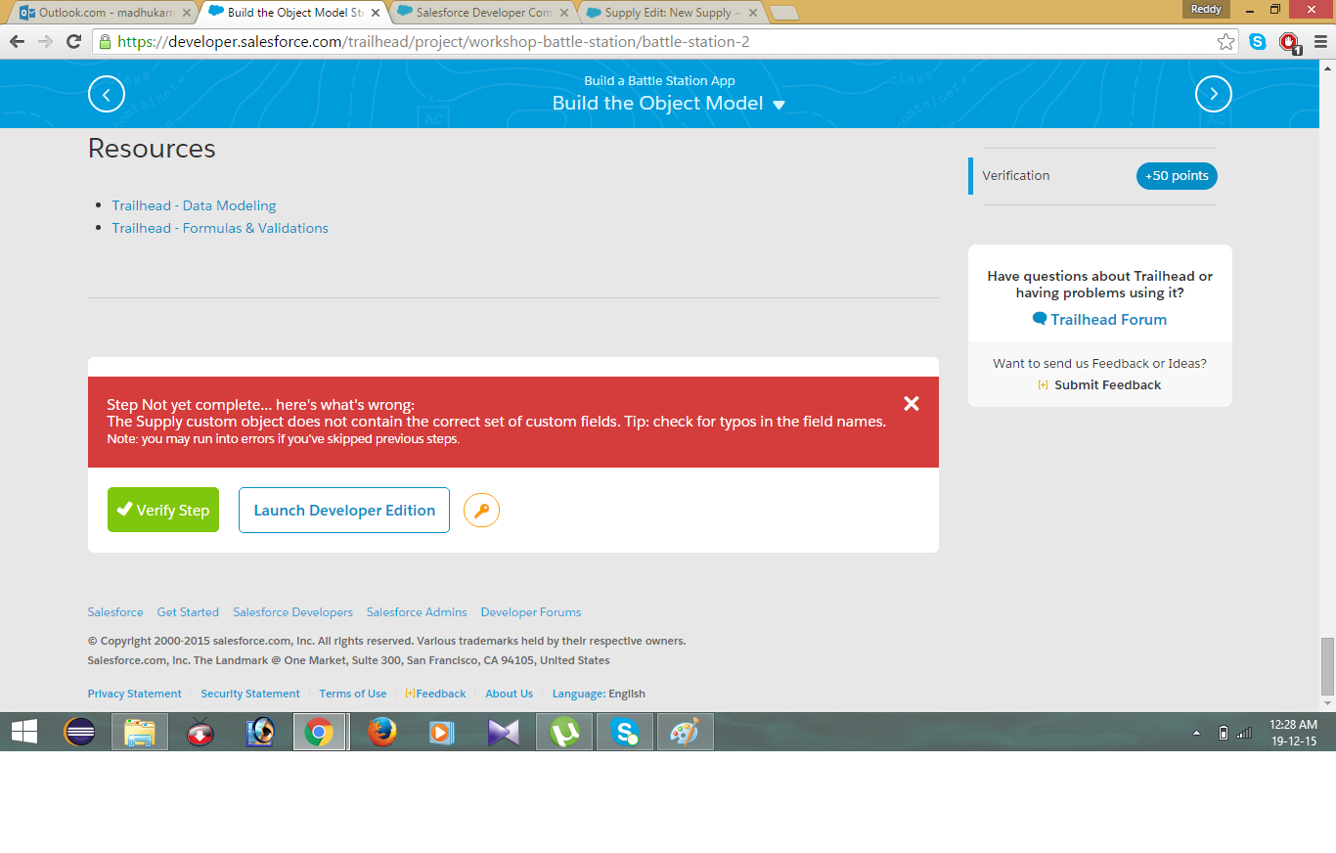
Task: Open the About Us link
Action: (510, 694)
